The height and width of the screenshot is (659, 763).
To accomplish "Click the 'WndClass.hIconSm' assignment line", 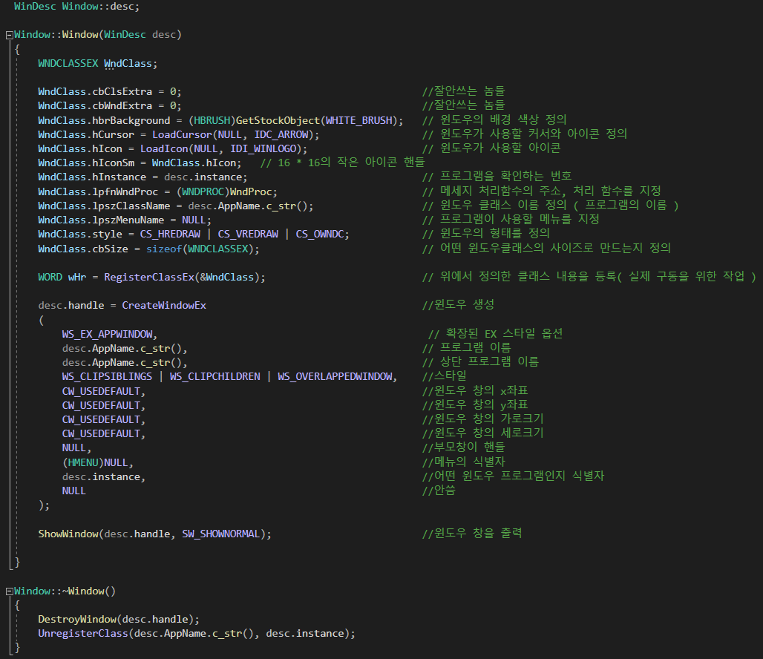I will tap(140, 163).
